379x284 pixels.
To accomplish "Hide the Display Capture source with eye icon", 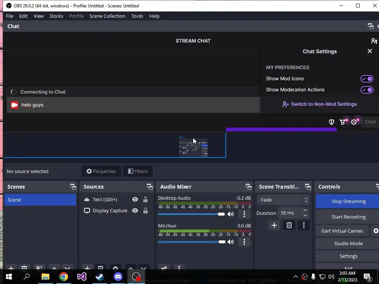I will (x=135, y=210).
